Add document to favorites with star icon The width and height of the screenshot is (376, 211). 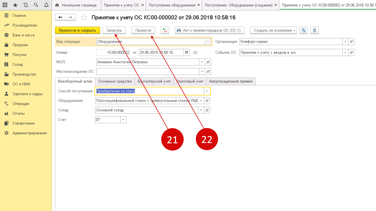(x=84, y=18)
